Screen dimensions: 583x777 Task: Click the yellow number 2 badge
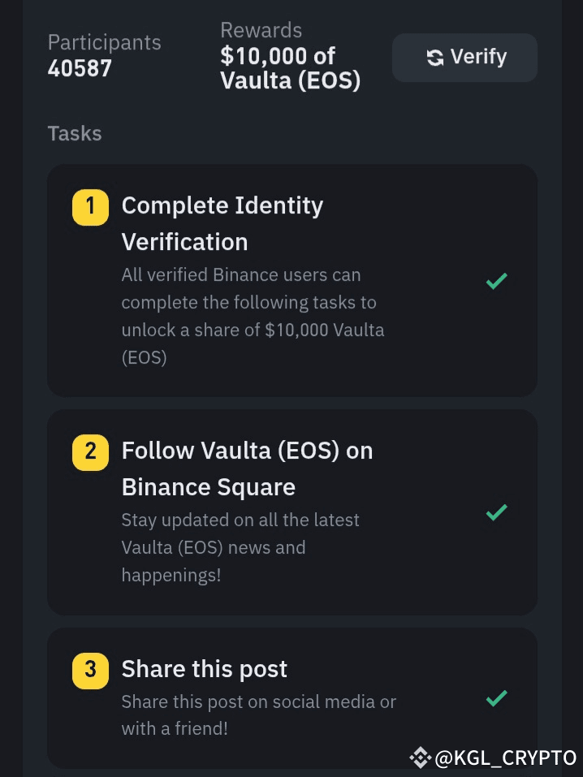(x=90, y=451)
